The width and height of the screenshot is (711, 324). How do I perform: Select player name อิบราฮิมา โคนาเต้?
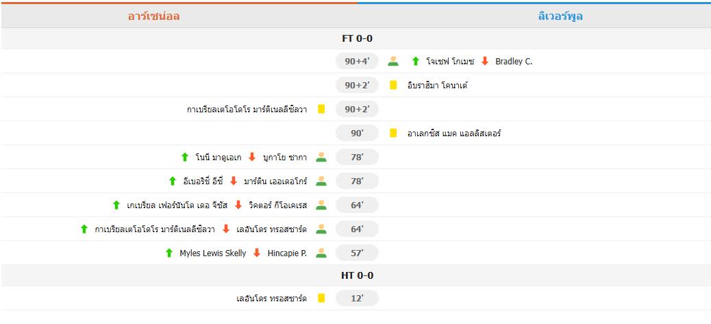pos(437,85)
